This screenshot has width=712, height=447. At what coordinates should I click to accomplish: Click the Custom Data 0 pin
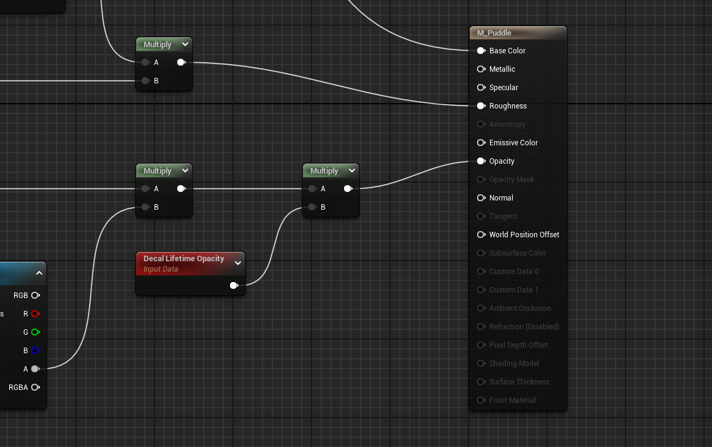pyautogui.click(x=481, y=272)
